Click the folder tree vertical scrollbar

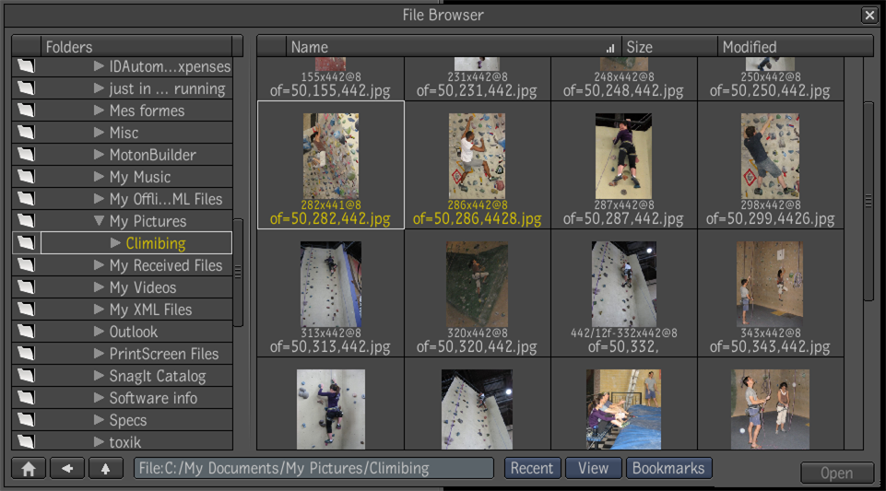239,273
